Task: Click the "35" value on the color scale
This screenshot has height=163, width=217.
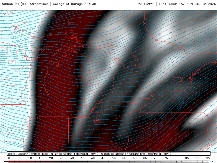Action: click(82, 158)
